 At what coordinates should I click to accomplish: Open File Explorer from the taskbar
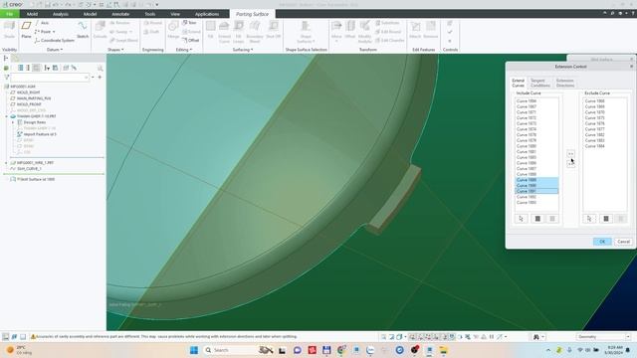pyautogui.click(x=444, y=350)
